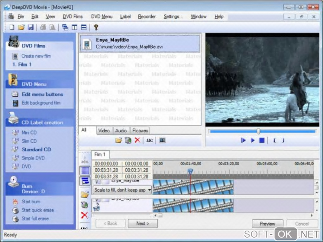Open the DVD Menu menu item
This screenshot has height=242, width=323.
click(x=102, y=16)
